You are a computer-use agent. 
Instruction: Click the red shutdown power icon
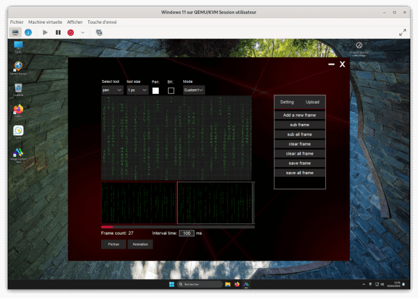[x=71, y=32]
